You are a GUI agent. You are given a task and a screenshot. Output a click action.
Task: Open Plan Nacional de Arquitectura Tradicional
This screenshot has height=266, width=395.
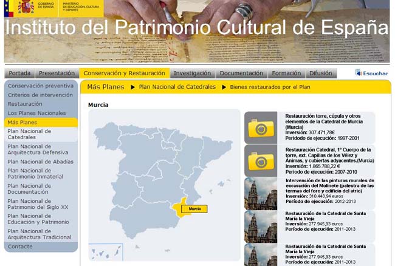pos(39,234)
